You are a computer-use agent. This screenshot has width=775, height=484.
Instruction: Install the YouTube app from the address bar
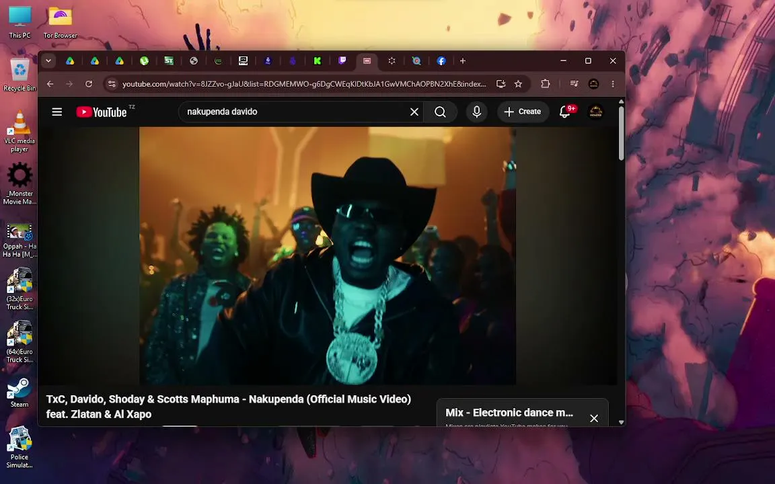click(501, 84)
